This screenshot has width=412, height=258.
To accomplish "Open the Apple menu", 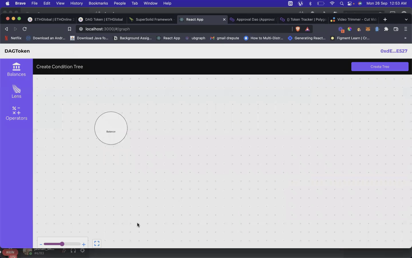I will [7, 3].
